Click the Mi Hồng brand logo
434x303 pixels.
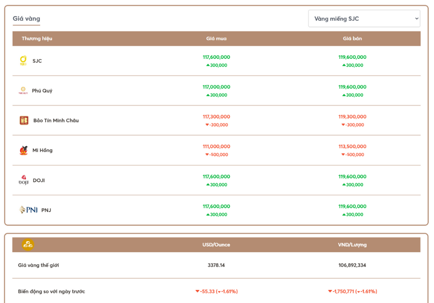(23, 150)
